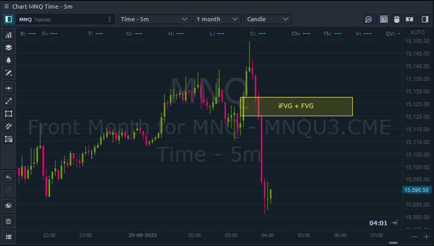This screenshot has height=246, width=434.
Task: Select the measure tool icon
Action: (x=9, y=126)
